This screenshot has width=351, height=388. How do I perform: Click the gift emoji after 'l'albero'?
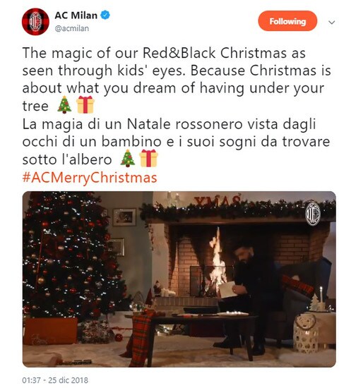pos(148,158)
